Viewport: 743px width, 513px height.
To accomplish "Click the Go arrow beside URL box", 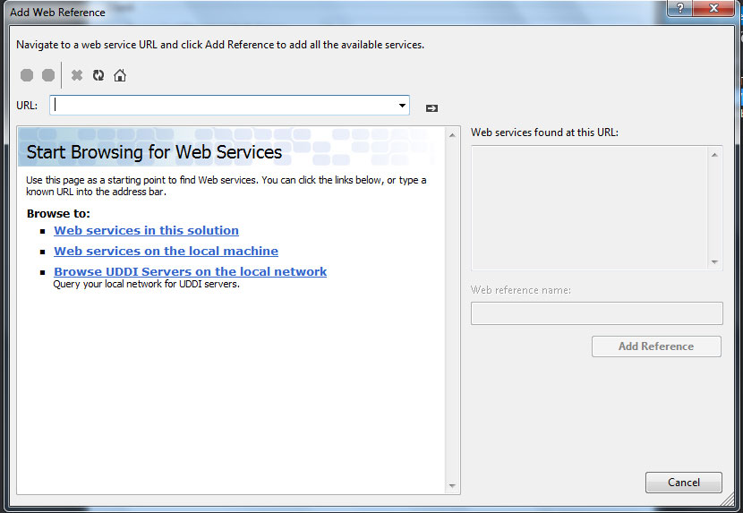I will click(431, 107).
